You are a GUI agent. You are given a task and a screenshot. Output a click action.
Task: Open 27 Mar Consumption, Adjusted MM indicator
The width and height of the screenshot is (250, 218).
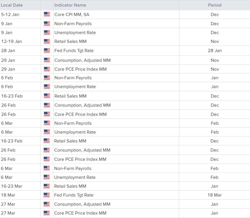click(82, 204)
